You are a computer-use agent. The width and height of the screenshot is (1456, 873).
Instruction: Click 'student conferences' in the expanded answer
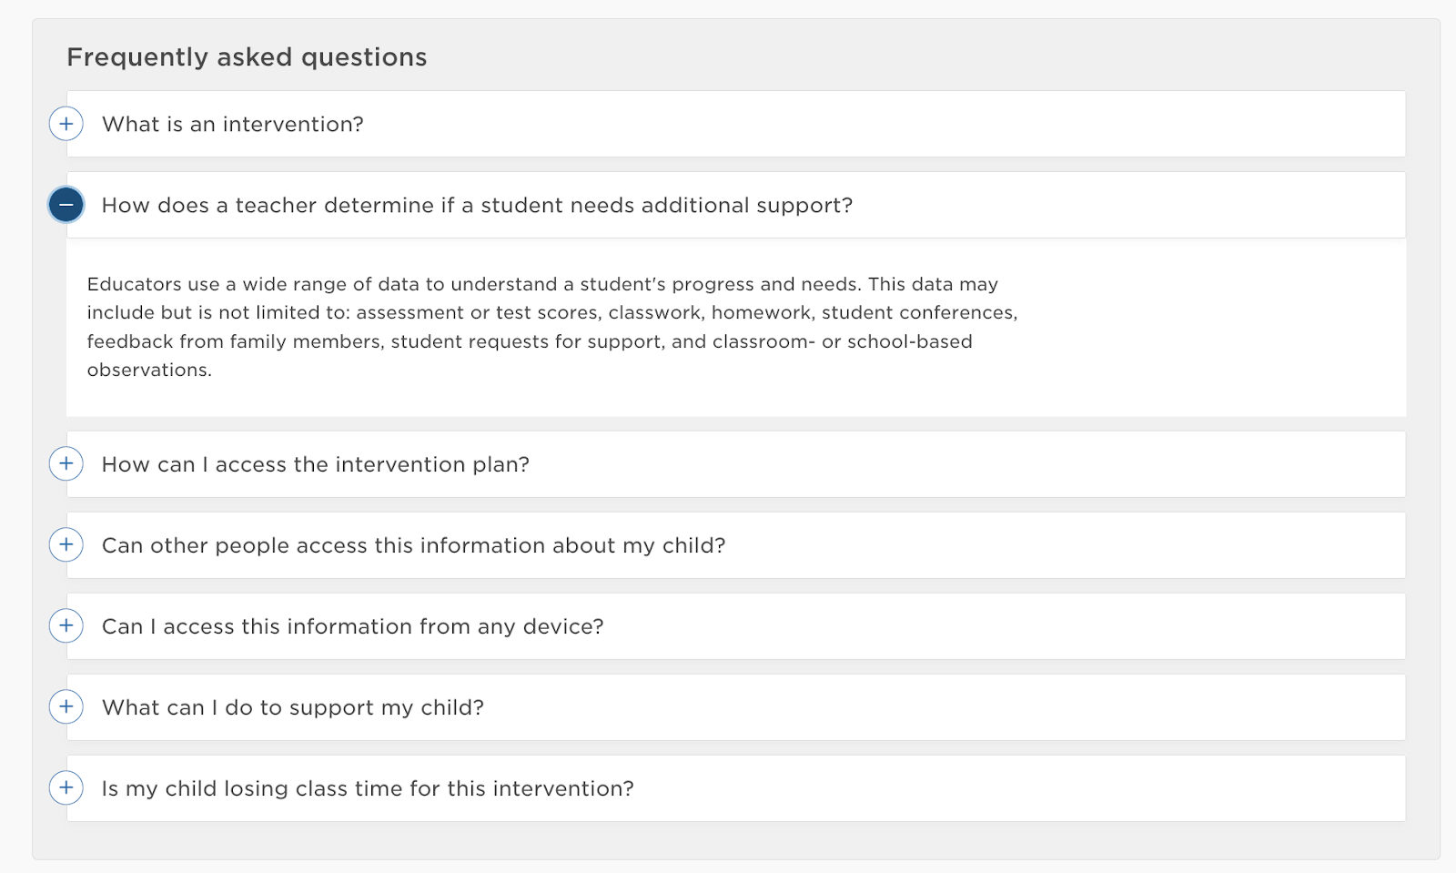tap(917, 312)
